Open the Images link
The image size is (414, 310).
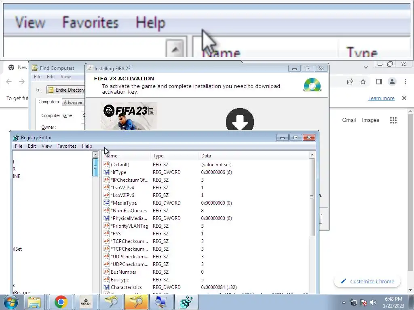[x=370, y=120]
